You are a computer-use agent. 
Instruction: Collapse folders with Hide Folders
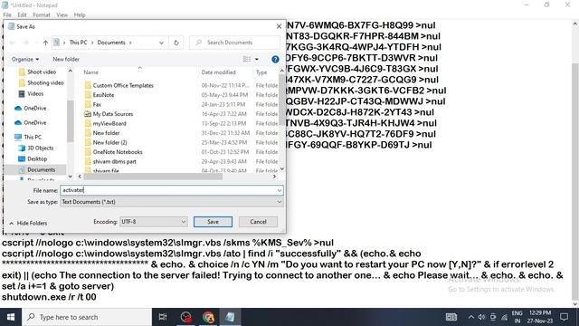28,223
